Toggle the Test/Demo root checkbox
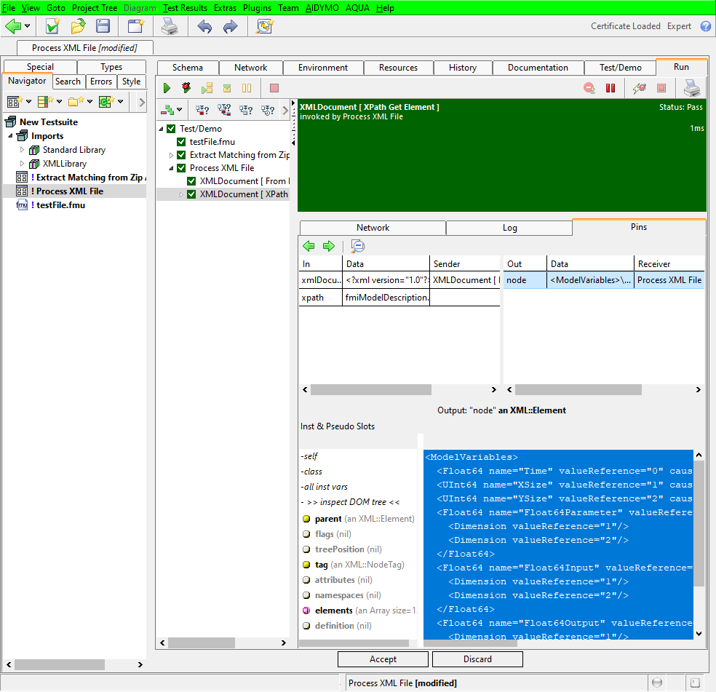 click(x=172, y=129)
